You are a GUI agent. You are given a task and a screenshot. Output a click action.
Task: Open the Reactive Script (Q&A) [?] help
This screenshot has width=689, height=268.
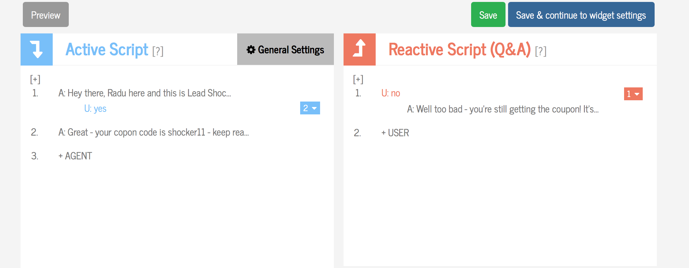[x=541, y=51]
